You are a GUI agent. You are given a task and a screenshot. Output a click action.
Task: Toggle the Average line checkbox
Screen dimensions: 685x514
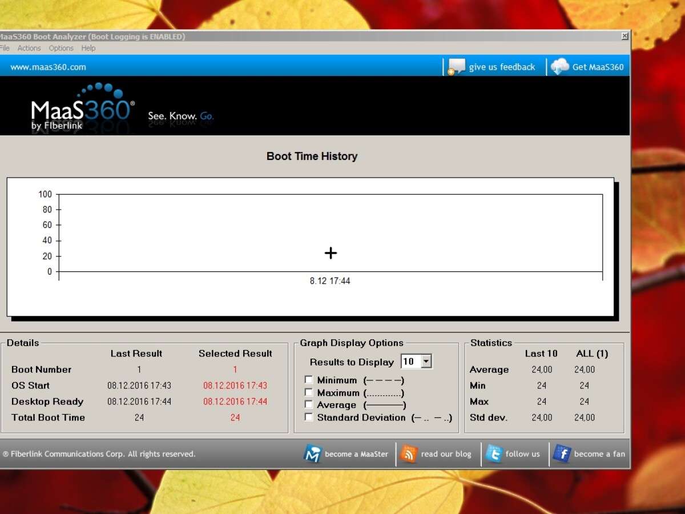pos(309,405)
